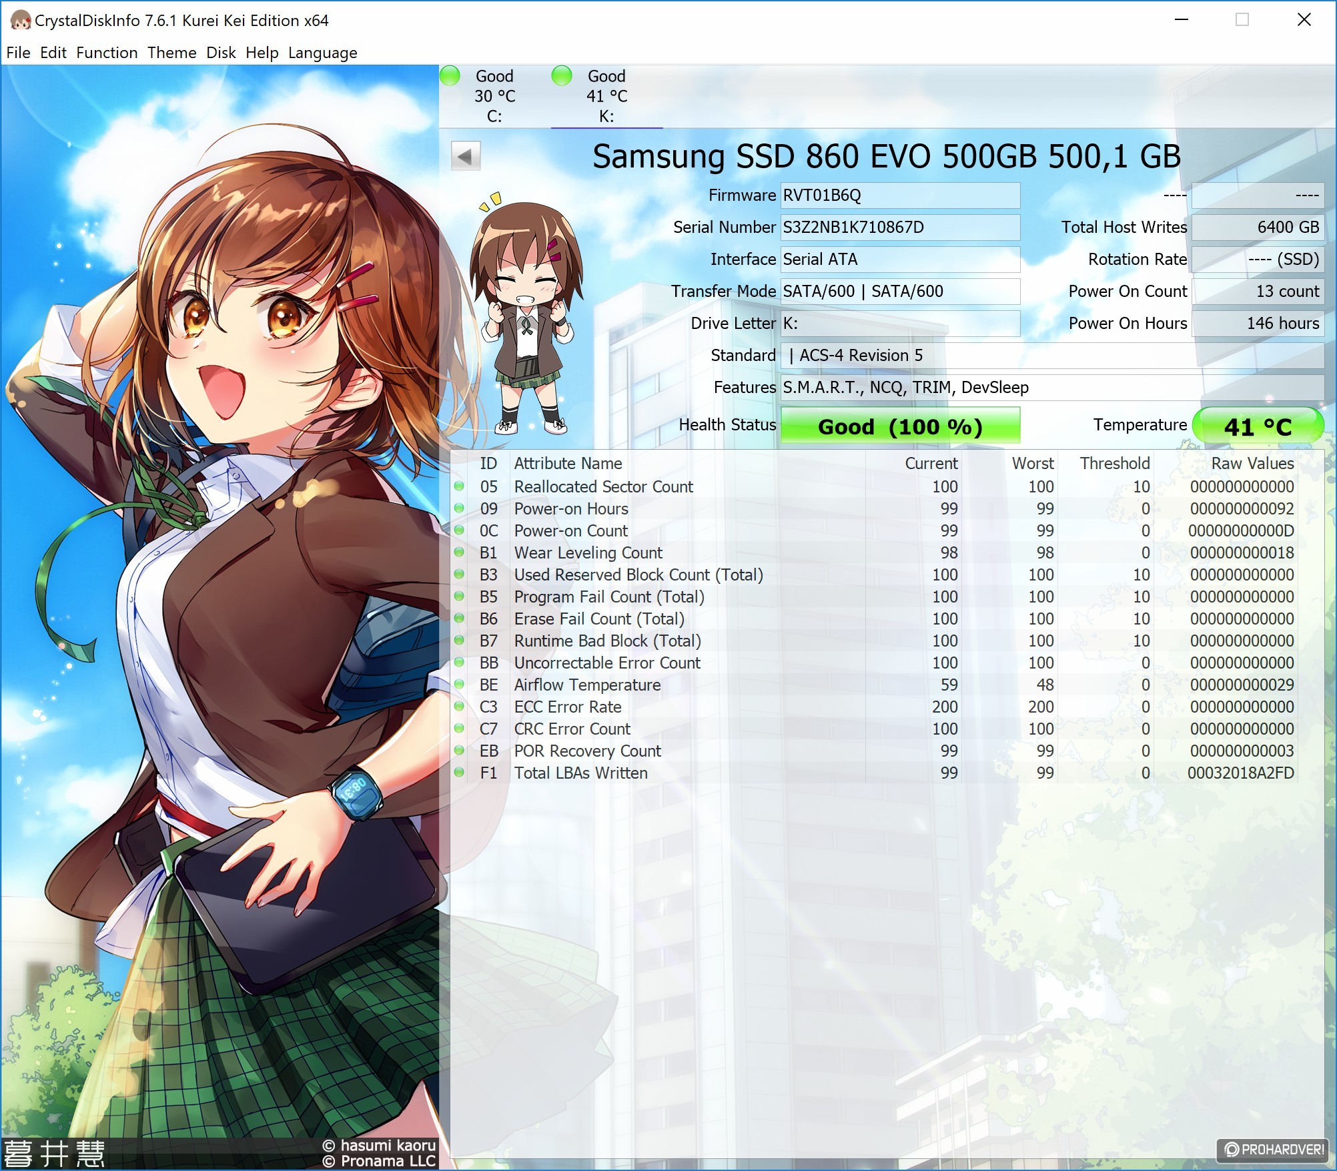Click green status orb for K: drive
Screen dimensions: 1337x1171
click(562, 75)
